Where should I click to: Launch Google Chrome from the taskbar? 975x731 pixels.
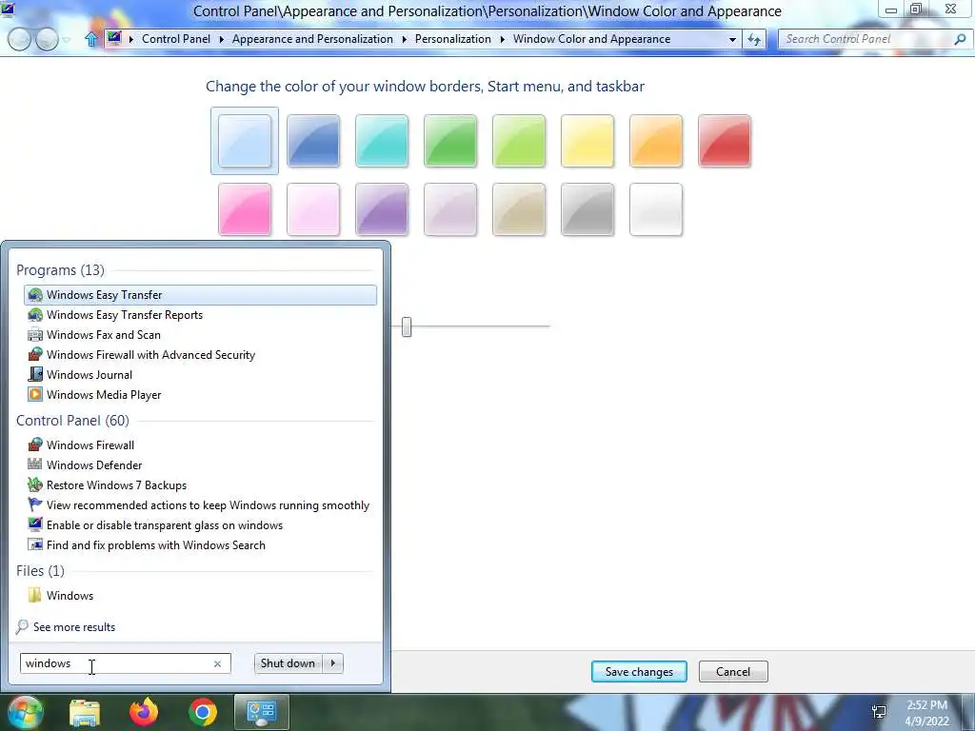point(203,712)
